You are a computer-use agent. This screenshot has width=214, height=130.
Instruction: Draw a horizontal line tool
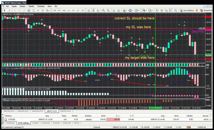[x=20, y=11]
